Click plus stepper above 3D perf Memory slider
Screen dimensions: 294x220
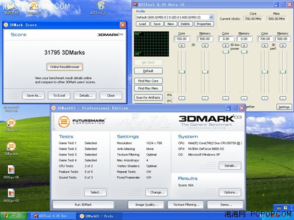tap(283, 46)
